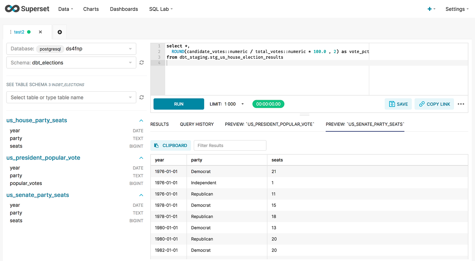
Task: Switch to the Query History tab
Action: [x=197, y=124]
